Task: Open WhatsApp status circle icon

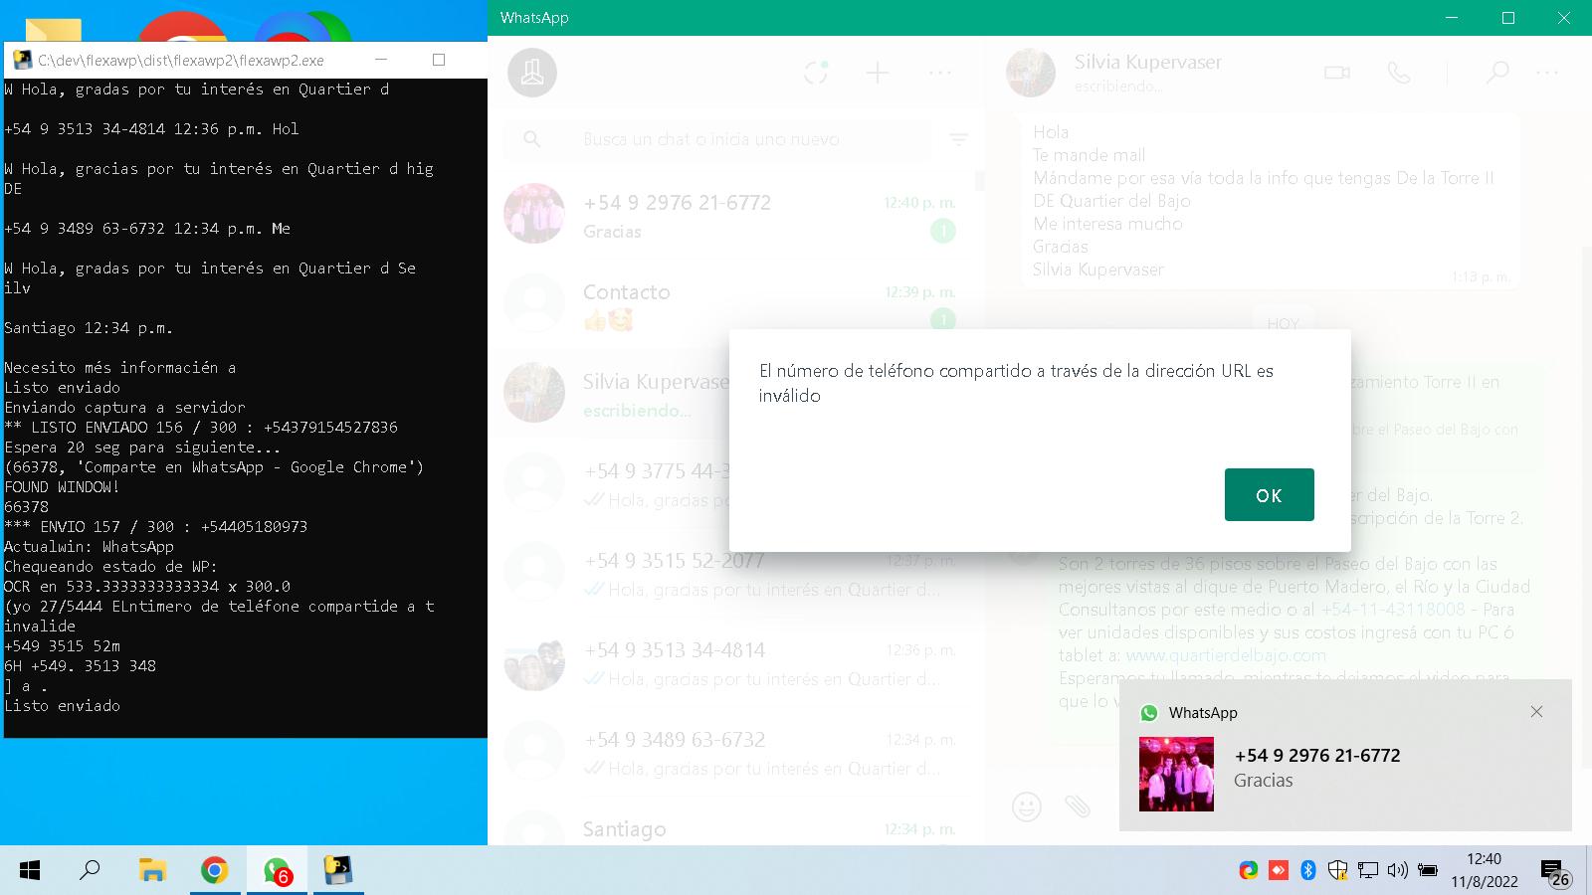Action: tap(816, 73)
